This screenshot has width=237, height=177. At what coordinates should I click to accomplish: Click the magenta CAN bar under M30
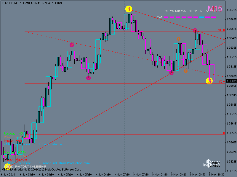click(x=184, y=17)
